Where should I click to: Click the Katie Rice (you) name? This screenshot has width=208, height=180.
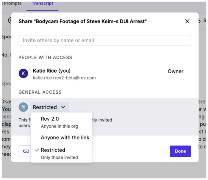tap(52, 71)
